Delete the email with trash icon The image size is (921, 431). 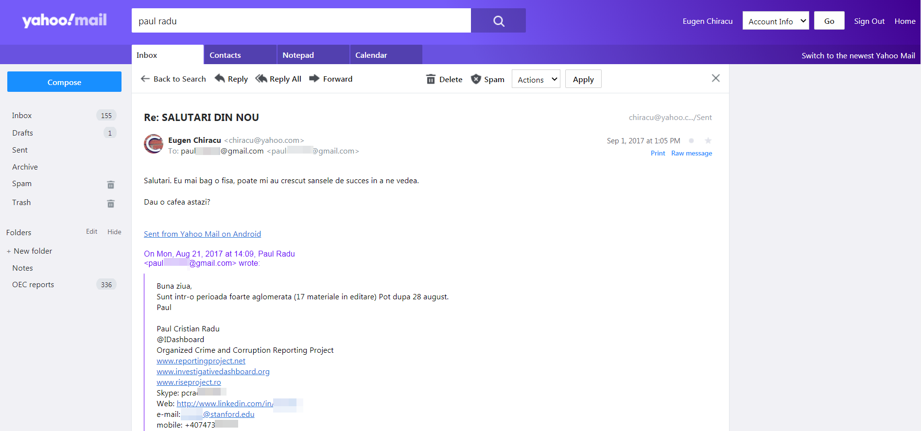(x=444, y=79)
